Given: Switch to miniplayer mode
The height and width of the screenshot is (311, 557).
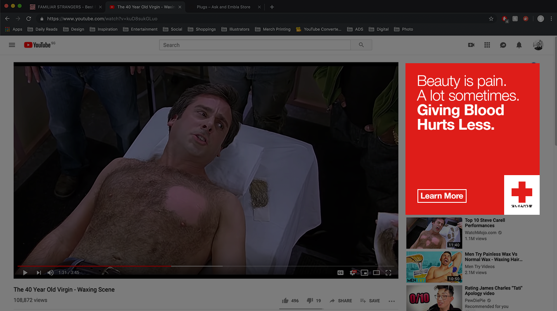Looking at the screenshot, I should [x=364, y=273].
